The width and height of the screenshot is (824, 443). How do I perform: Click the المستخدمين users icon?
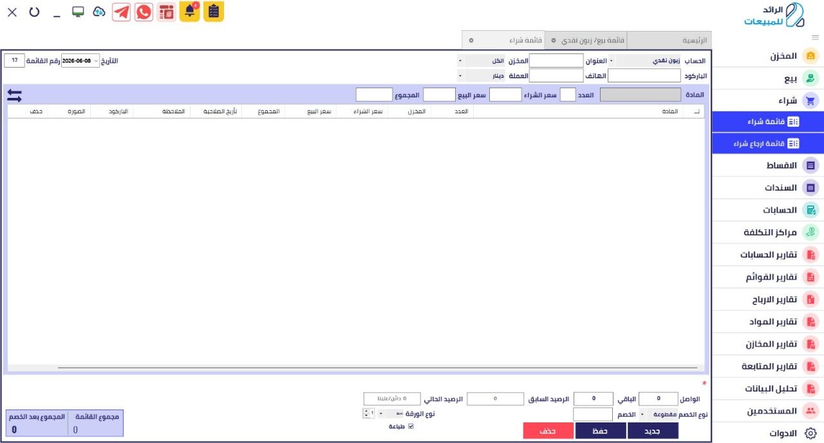[x=811, y=411]
